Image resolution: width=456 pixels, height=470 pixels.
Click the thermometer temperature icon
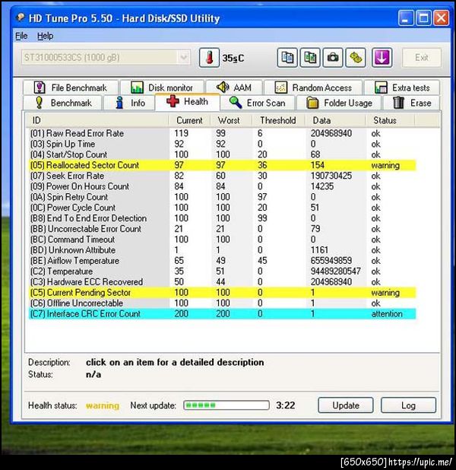[x=209, y=58]
